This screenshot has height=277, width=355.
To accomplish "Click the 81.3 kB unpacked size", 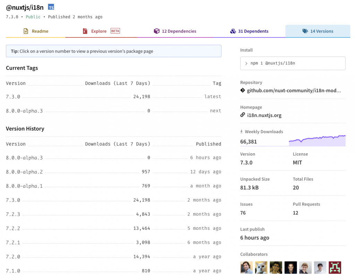I will pyautogui.click(x=249, y=188).
